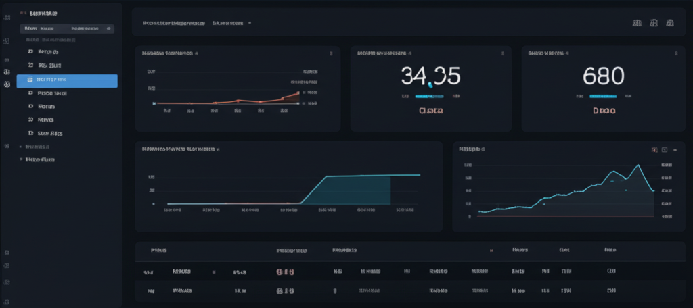The width and height of the screenshot is (693, 308).
Task: Click the middle icon in top-right header group
Action: 654,22
